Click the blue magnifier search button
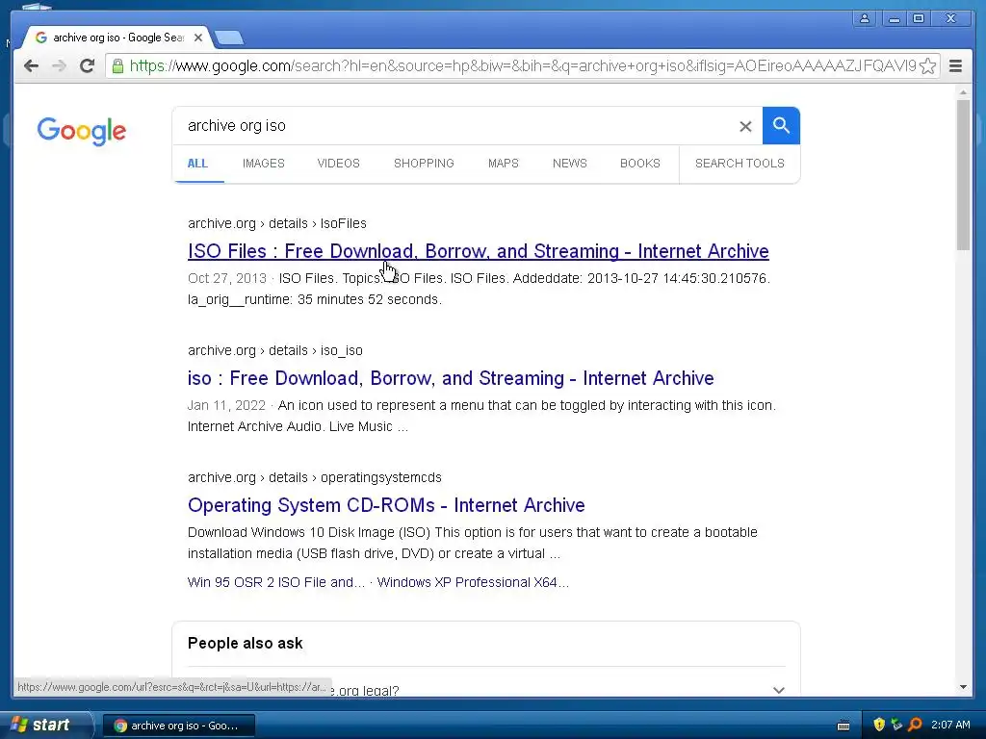Image resolution: width=986 pixels, height=739 pixels. [781, 126]
